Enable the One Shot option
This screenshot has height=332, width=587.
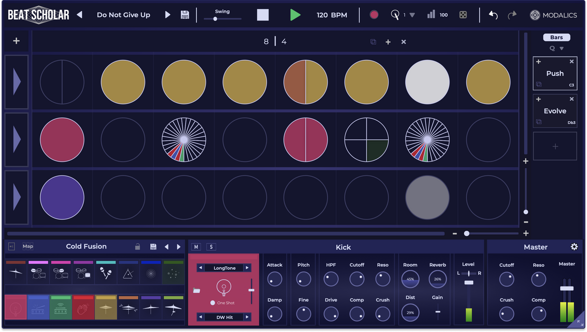click(x=213, y=303)
